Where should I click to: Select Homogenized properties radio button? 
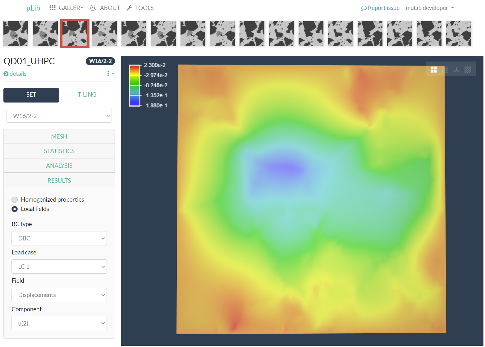point(15,200)
